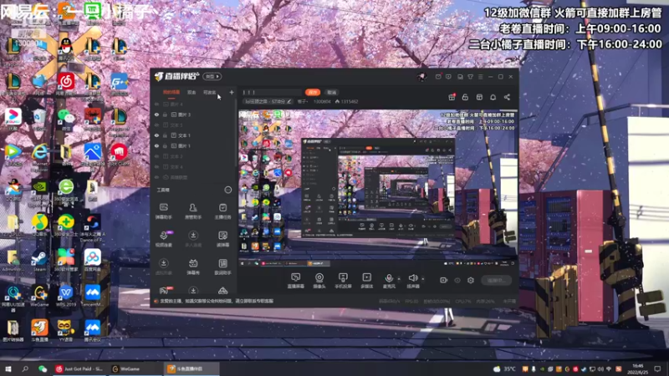Open the hamburger menu in the title bar

pos(480,77)
